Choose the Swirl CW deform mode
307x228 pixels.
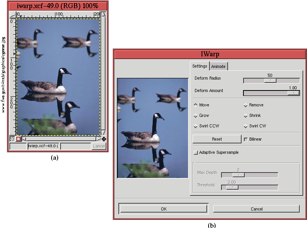click(245, 126)
